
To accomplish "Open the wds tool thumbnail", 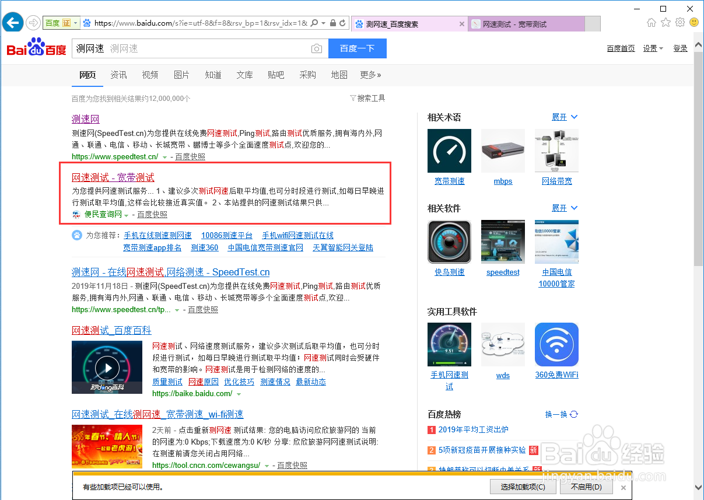I will coord(503,345).
